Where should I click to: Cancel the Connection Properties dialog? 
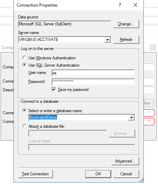click(126, 174)
